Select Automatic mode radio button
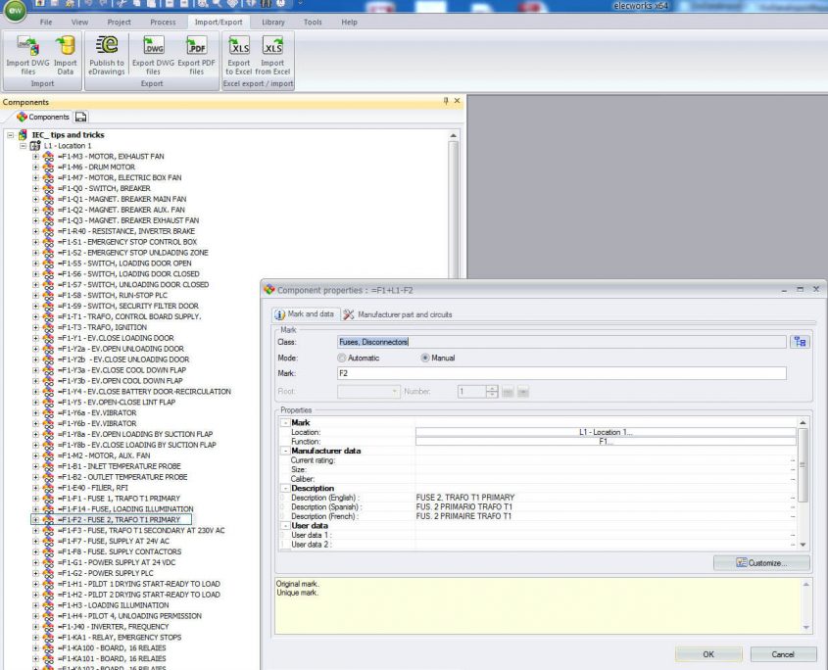The width and height of the screenshot is (828, 670). click(342, 358)
